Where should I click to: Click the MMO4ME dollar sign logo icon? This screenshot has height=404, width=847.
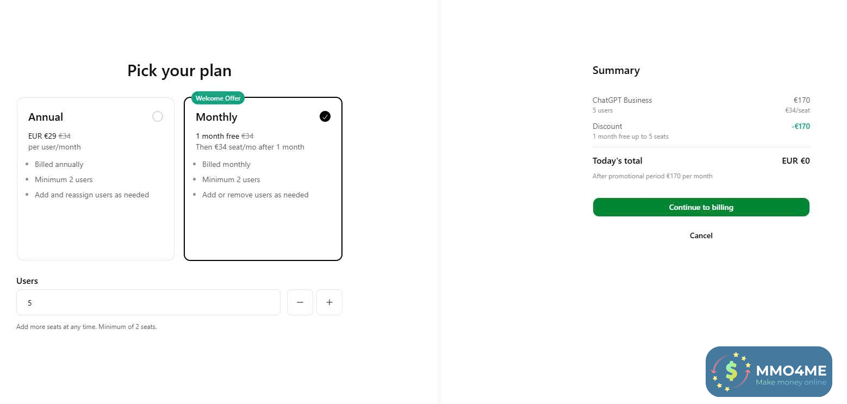(731, 371)
